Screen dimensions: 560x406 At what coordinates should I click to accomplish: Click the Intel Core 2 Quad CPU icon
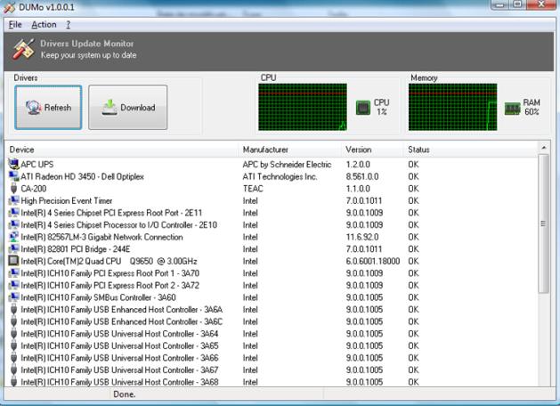(13, 261)
